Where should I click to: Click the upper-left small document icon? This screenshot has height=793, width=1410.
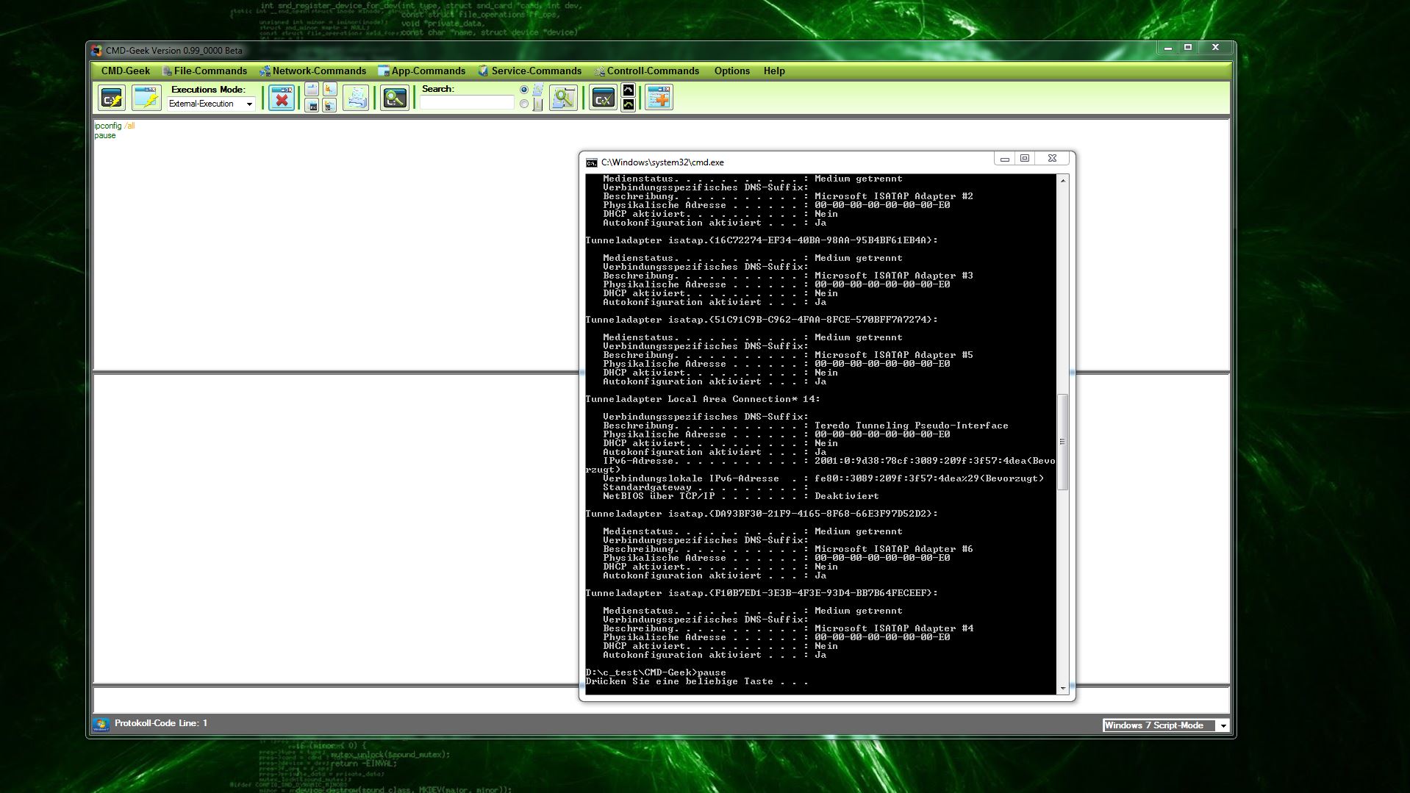click(312, 90)
